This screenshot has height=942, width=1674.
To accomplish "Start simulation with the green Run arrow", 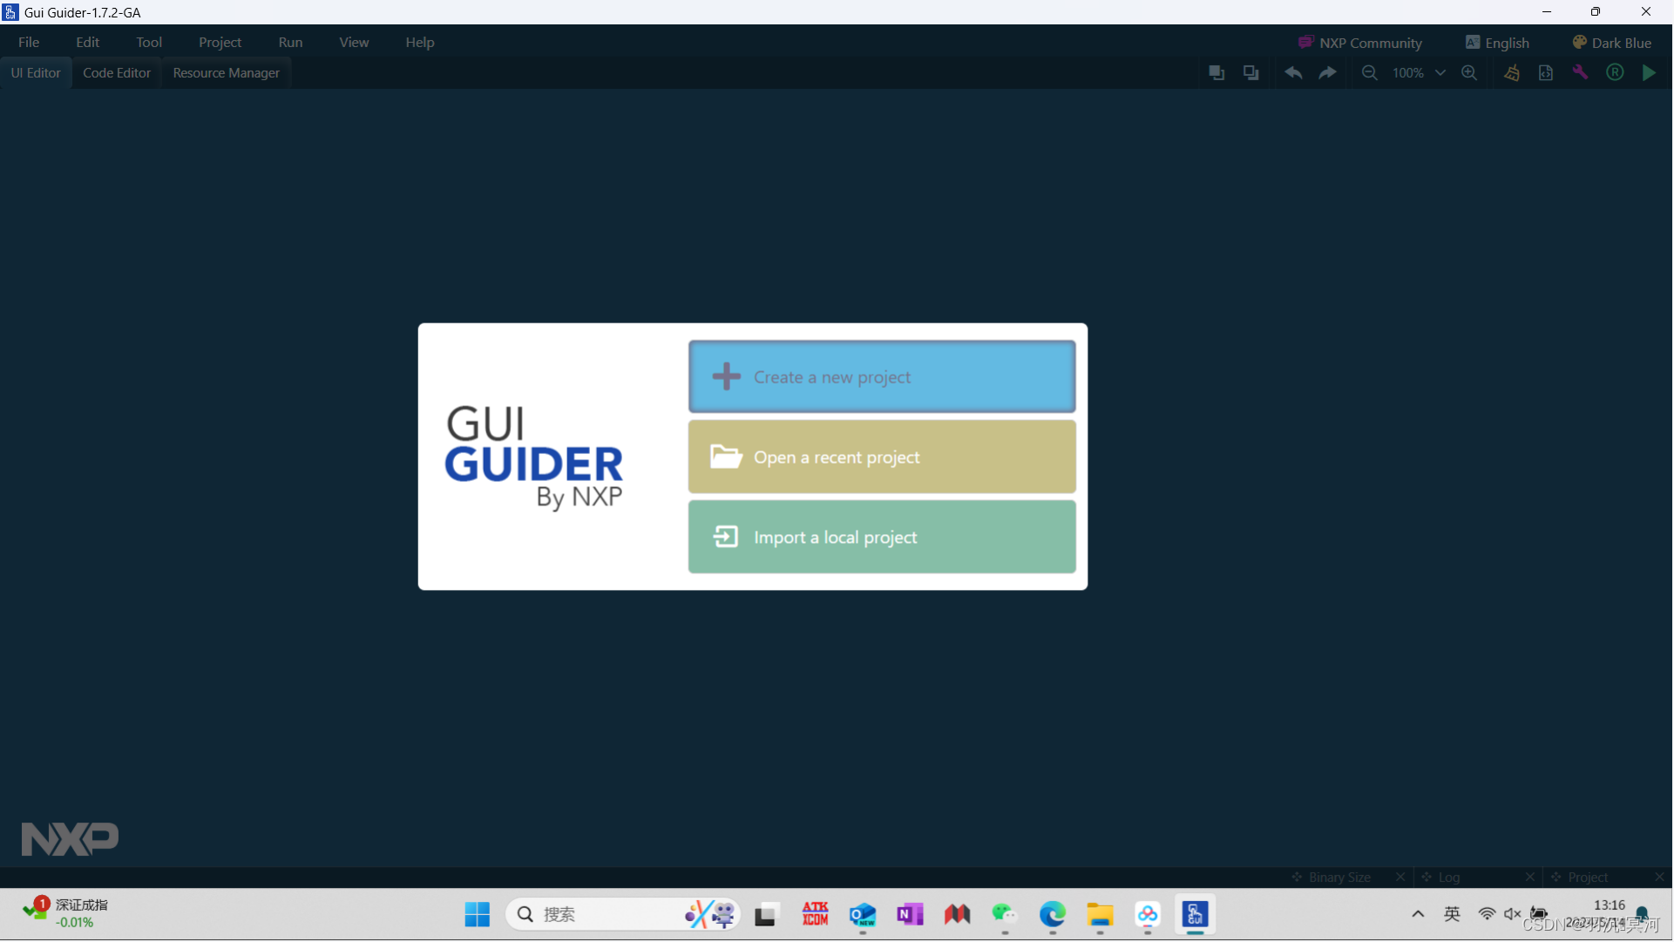I will (x=1649, y=72).
